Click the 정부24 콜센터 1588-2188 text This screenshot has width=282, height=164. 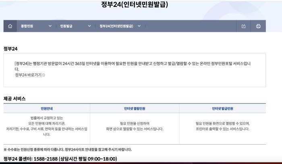tap(60, 159)
